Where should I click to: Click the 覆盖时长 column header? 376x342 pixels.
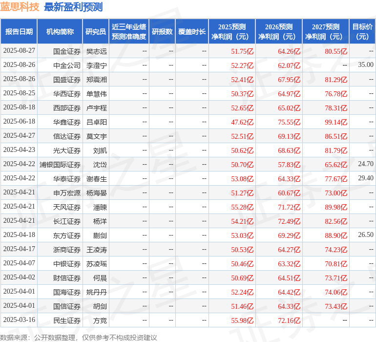pos(192,32)
